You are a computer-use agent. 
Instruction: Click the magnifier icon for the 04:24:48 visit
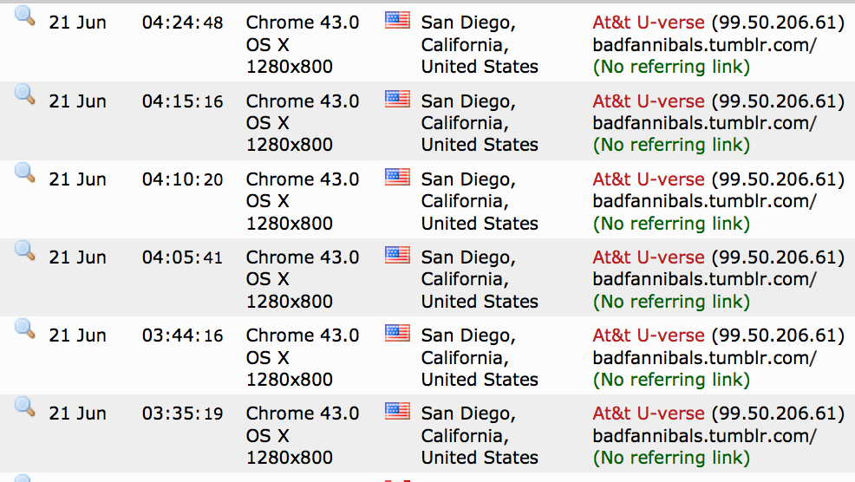[x=25, y=16]
